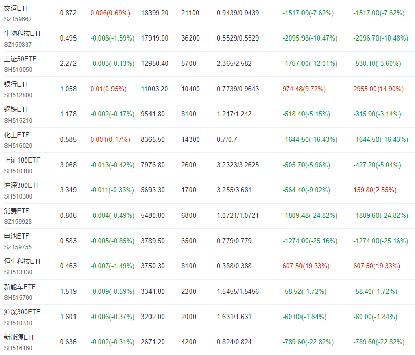
Task: Select 生物科技ETF change -0.008(-1.59%)
Action: [x=112, y=38]
